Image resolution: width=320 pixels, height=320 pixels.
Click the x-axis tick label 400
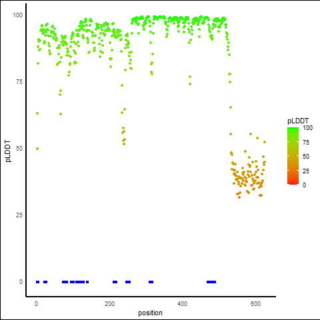tap(182, 304)
